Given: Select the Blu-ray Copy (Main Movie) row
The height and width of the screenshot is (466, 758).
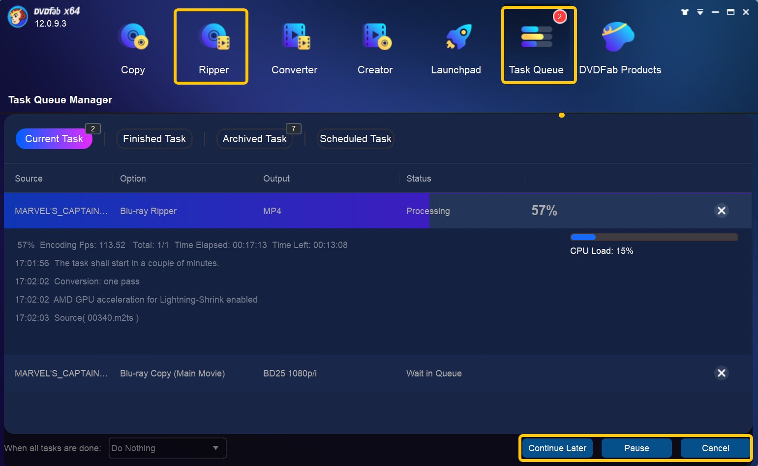Looking at the screenshot, I should (377, 373).
